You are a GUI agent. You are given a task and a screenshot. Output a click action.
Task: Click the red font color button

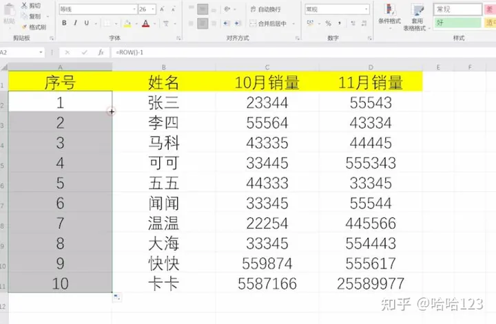[x=145, y=23]
